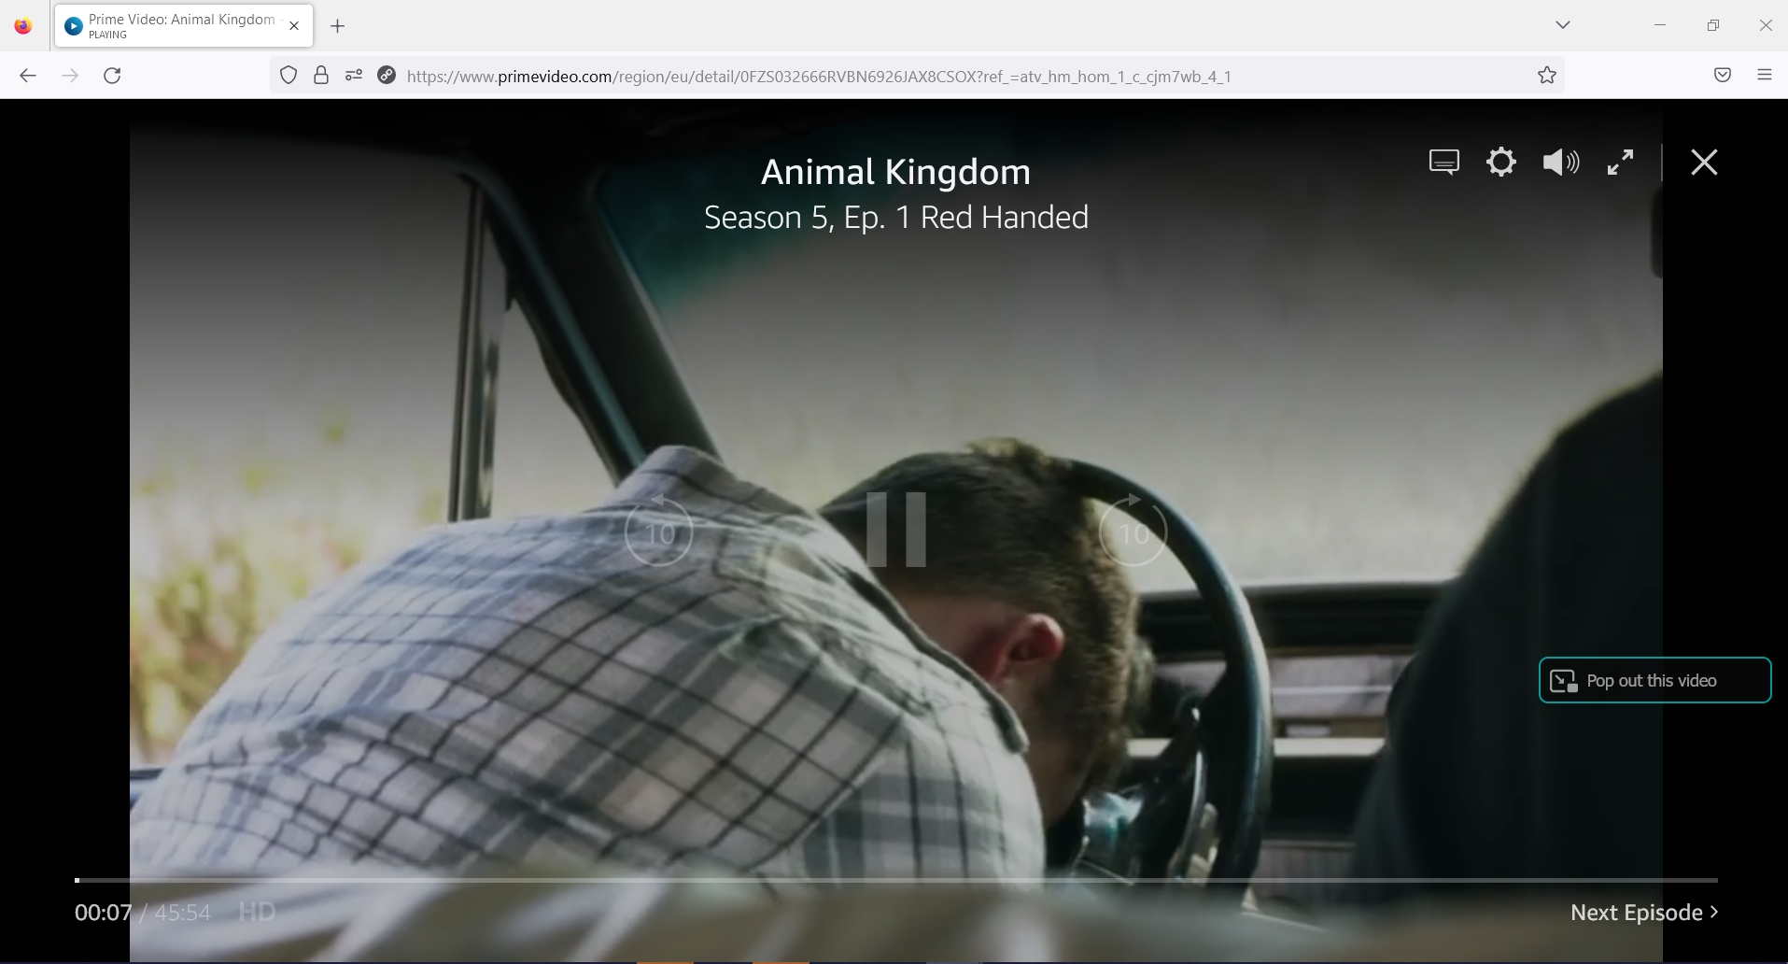Open the list all tabs dropdown

pos(1563,25)
